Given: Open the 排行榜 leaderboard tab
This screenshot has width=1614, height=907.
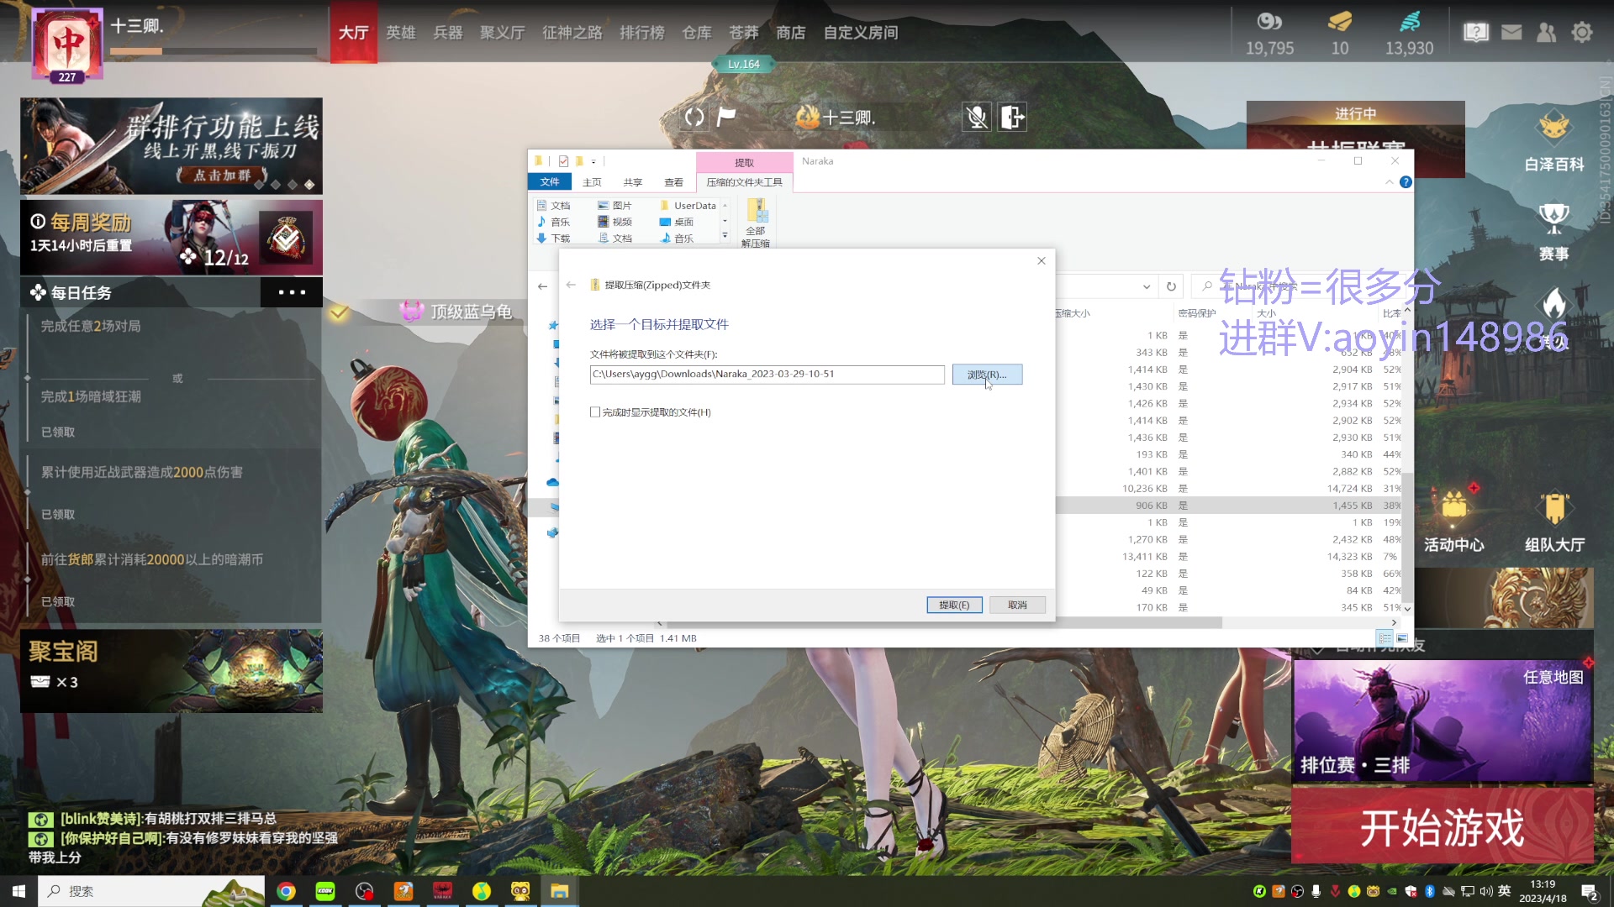Looking at the screenshot, I should [642, 33].
